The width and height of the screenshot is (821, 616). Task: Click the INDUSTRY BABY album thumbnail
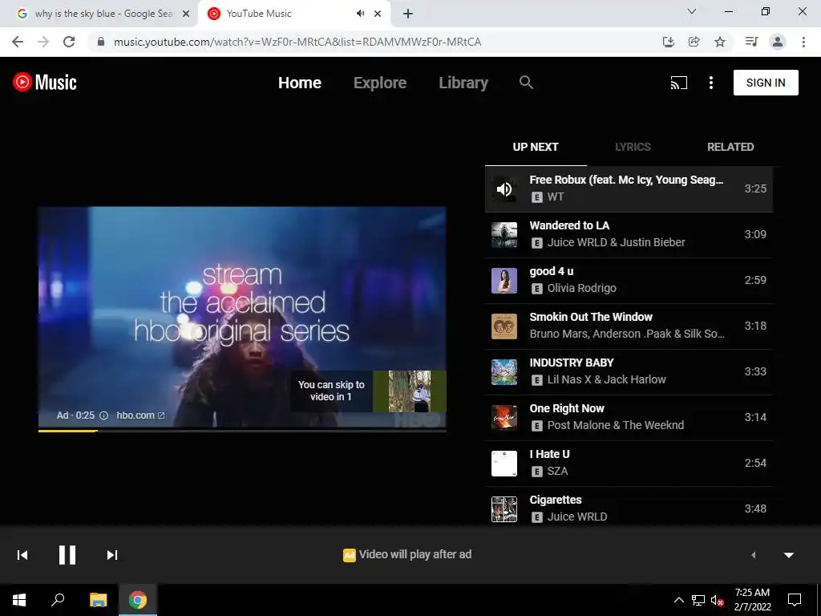504,372
